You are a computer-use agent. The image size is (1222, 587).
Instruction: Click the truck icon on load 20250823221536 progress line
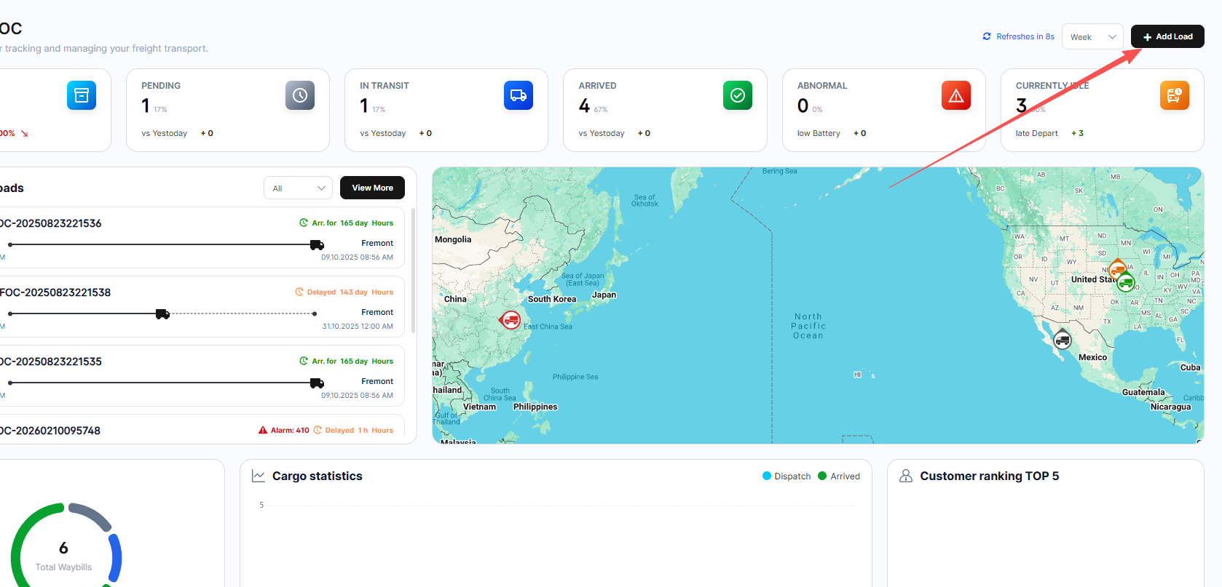[317, 245]
